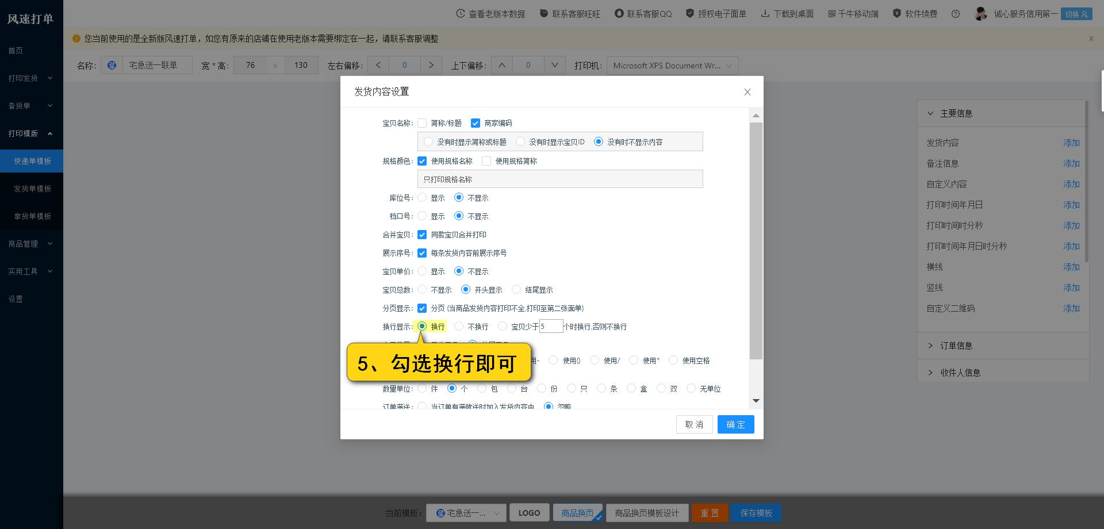The image size is (1104, 529).
Task: Click the courier logo icon beside 宅急送一联单
Action: [x=112, y=65]
